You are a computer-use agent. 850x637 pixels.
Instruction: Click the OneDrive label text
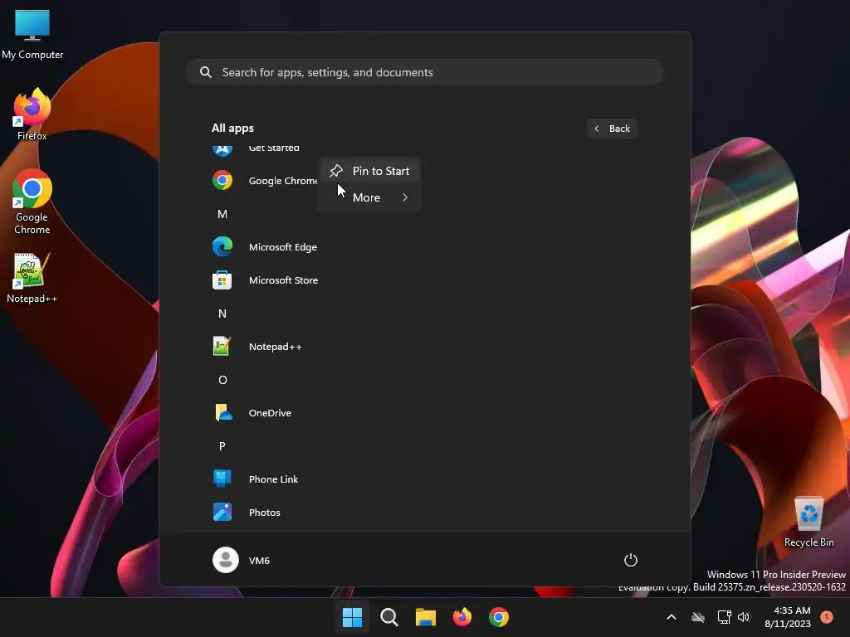point(270,413)
